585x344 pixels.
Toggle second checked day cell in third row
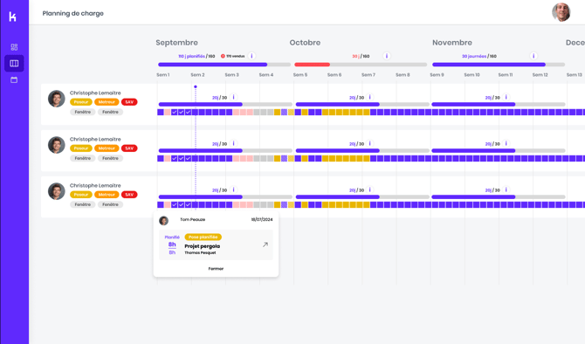coord(182,205)
